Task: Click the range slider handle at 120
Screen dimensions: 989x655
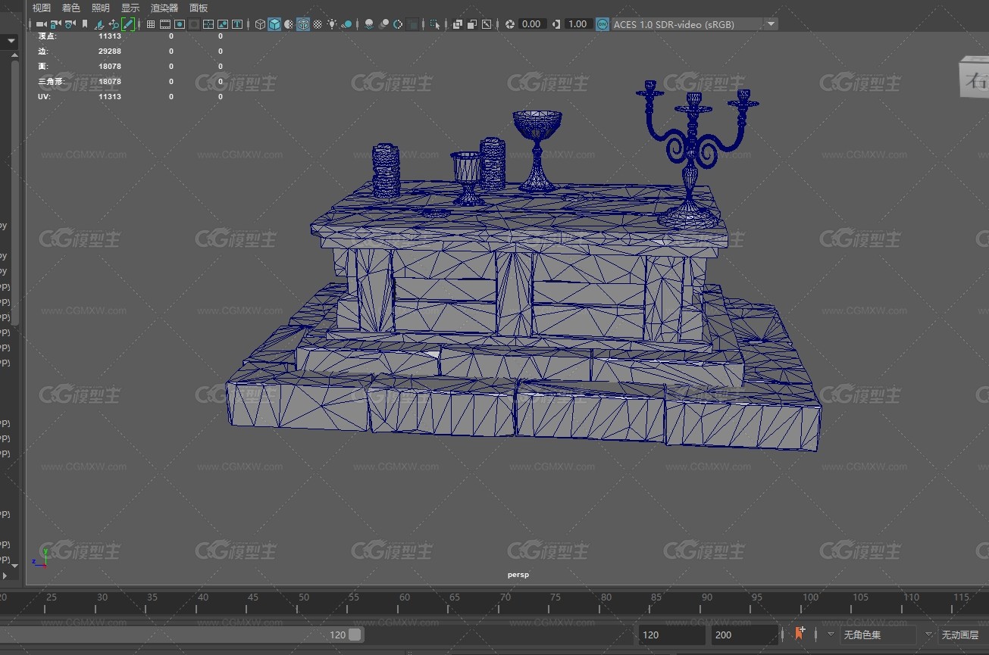Action: (x=355, y=635)
